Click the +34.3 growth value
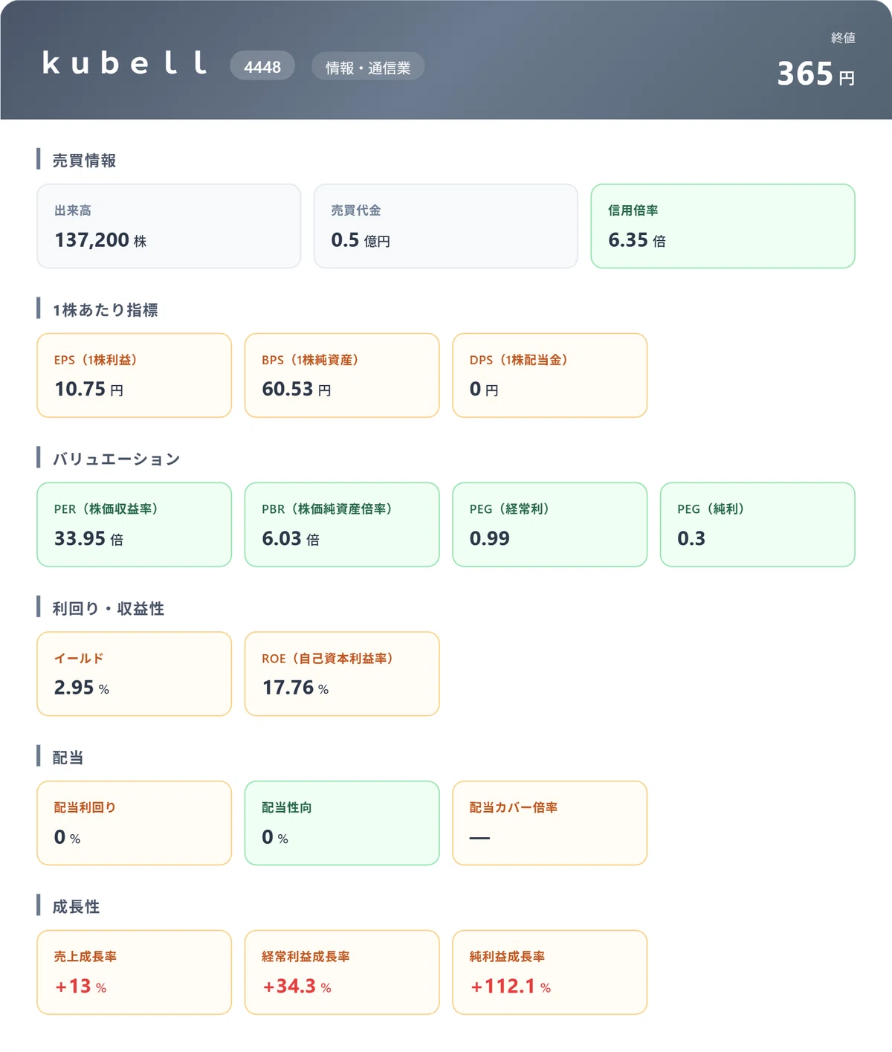 click(x=289, y=987)
